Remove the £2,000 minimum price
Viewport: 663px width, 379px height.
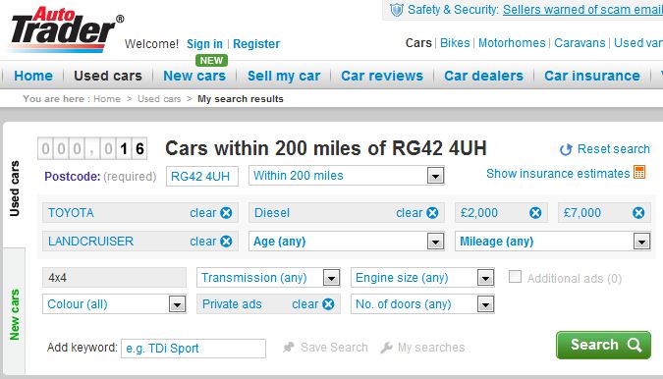click(x=535, y=213)
